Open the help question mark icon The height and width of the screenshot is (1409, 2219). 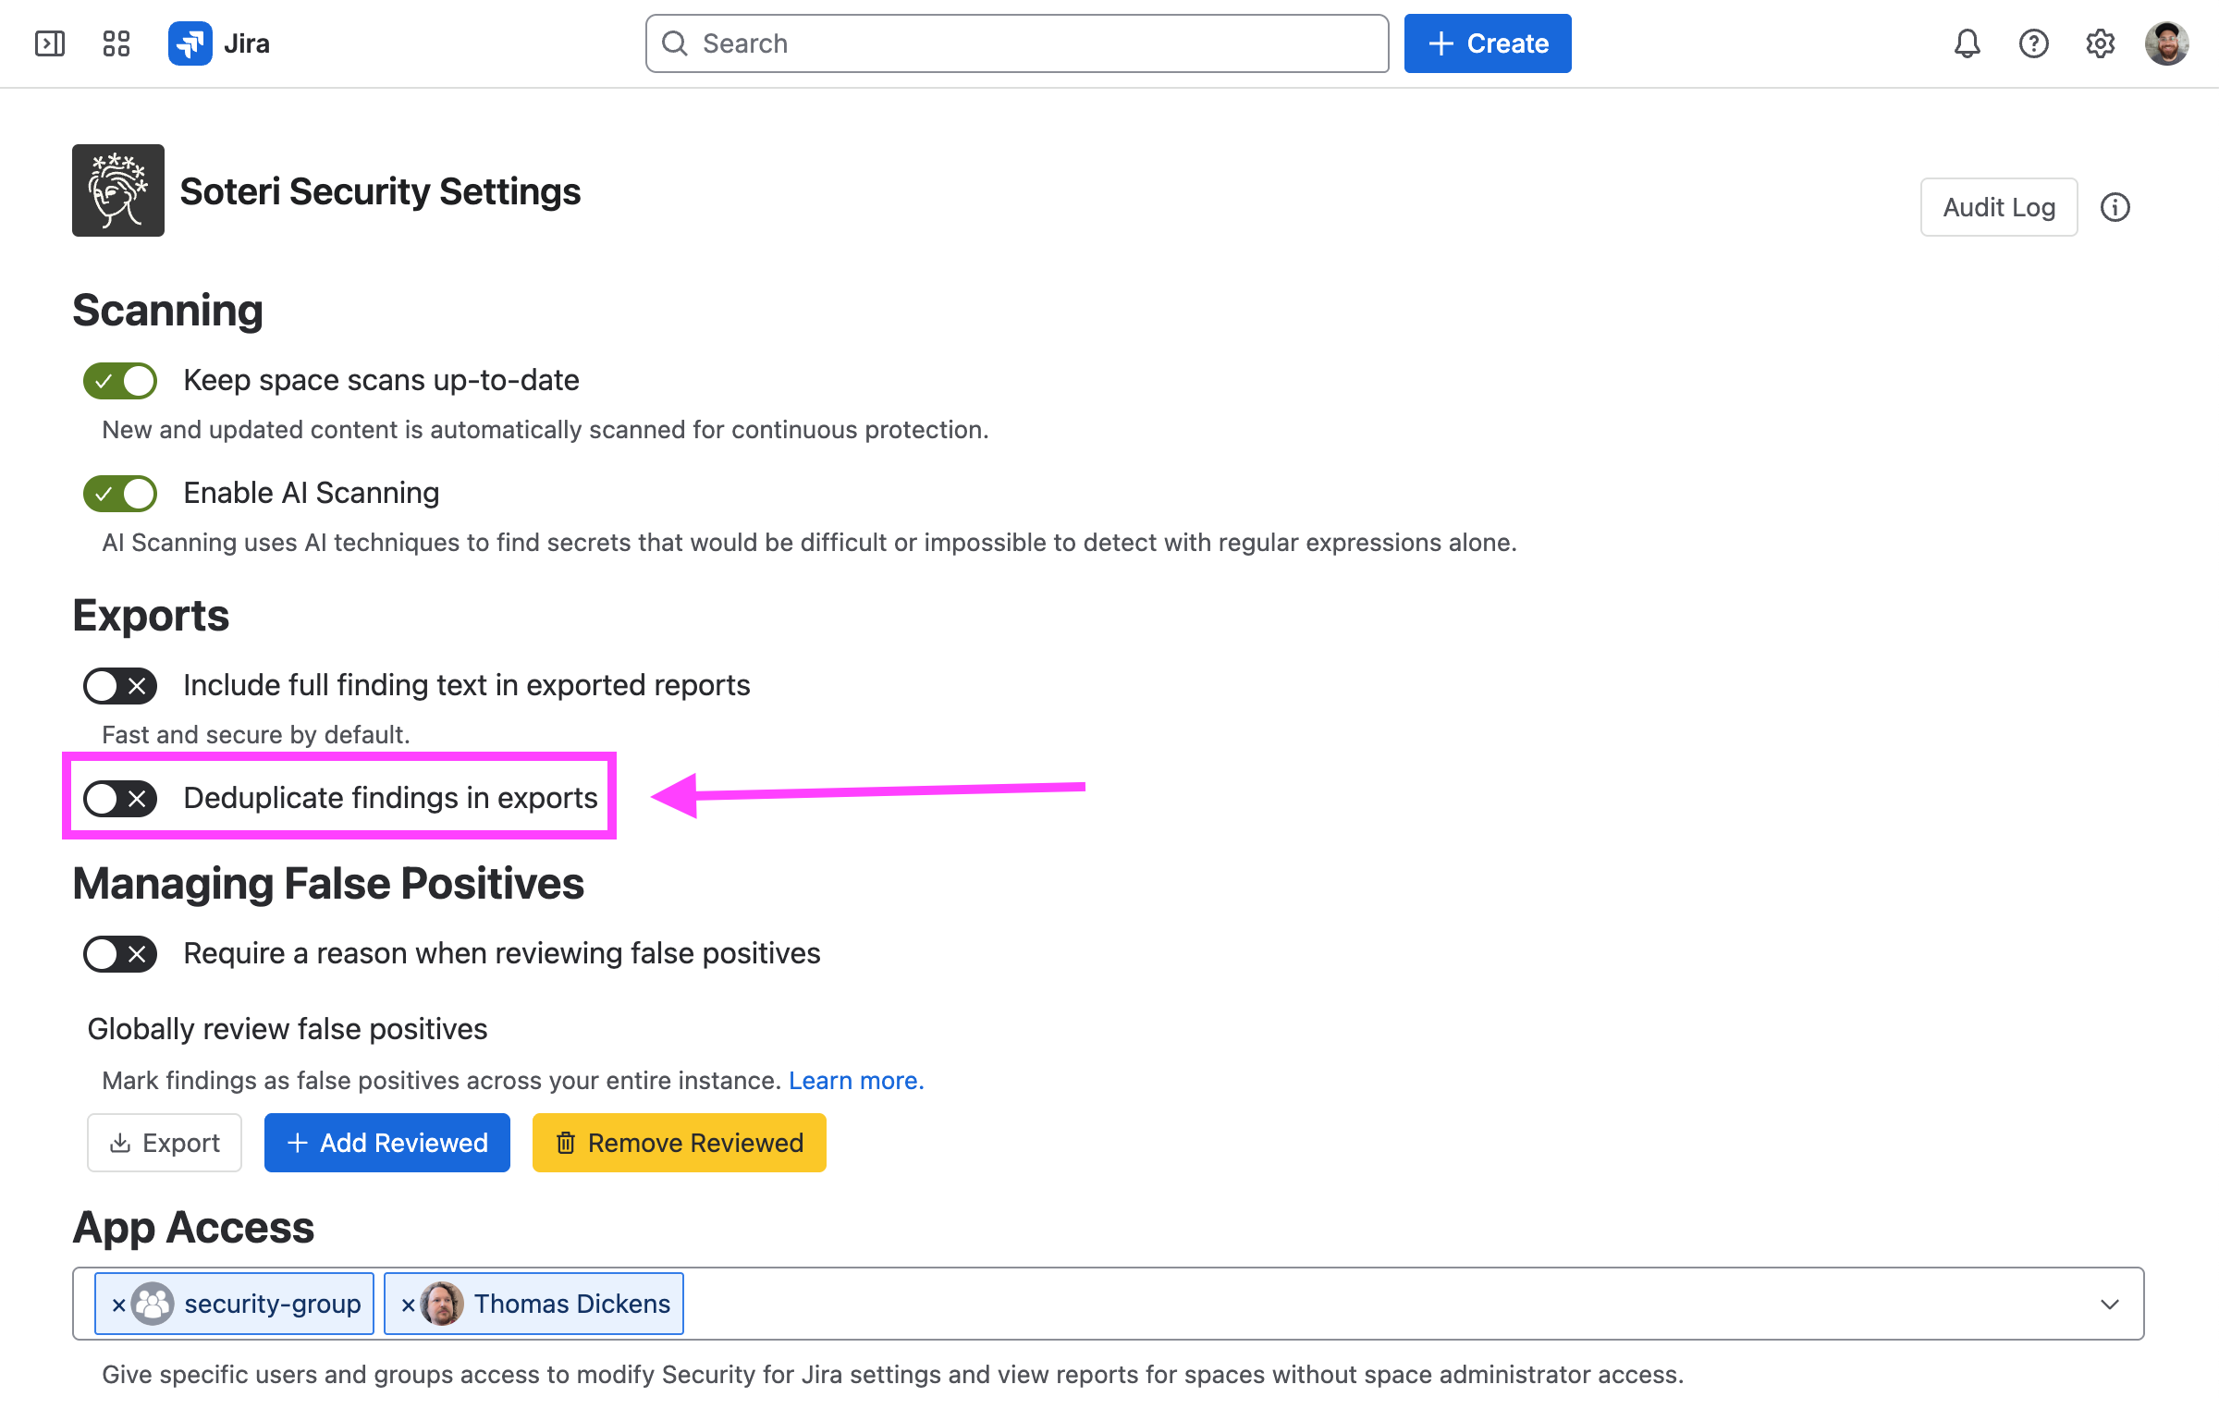pyautogui.click(x=2034, y=43)
